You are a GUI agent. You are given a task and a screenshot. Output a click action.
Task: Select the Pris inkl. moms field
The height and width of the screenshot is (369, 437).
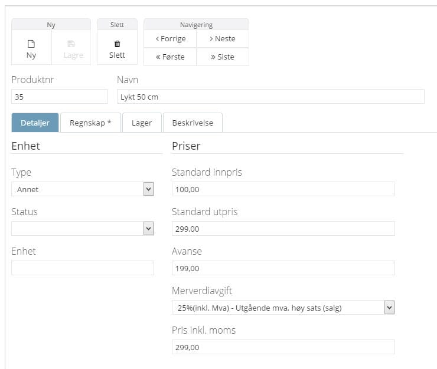(283, 347)
